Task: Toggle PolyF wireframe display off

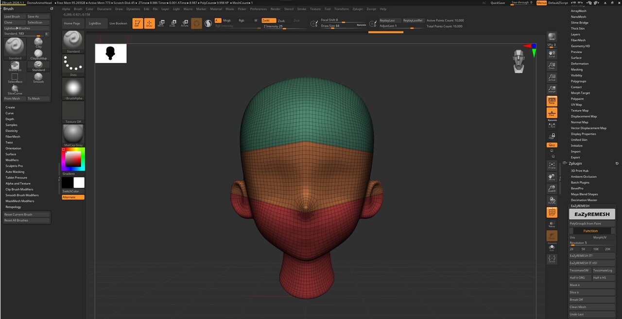Action: (x=552, y=212)
